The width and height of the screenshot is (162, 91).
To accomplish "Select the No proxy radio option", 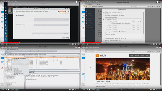I will pyautogui.click(x=104, y=14).
